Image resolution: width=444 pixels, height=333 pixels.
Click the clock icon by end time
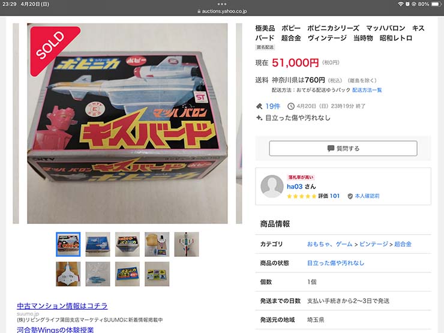coord(291,106)
